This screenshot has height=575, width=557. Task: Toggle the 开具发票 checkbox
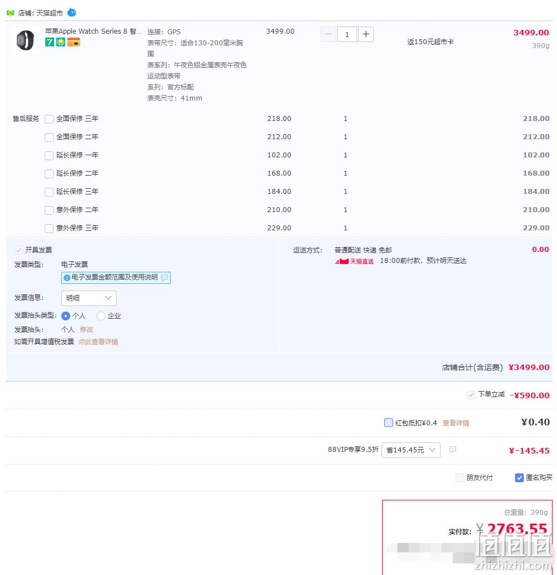18,250
